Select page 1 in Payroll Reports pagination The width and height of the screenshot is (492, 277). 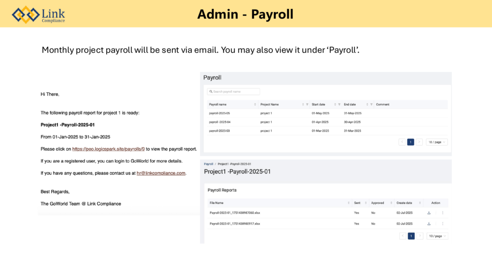tap(411, 236)
